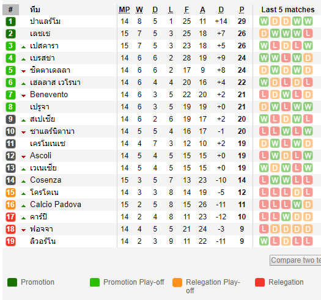Sort table by the P points header
The image size is (321, 300).
tap(242, 10)
